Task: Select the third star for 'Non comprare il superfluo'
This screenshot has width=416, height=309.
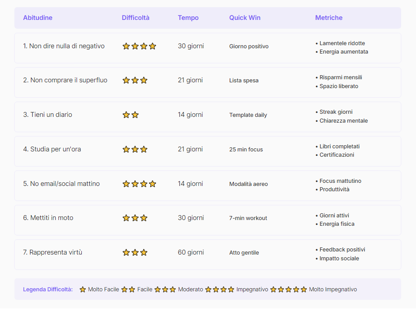Action: click(x=144, y=80)
